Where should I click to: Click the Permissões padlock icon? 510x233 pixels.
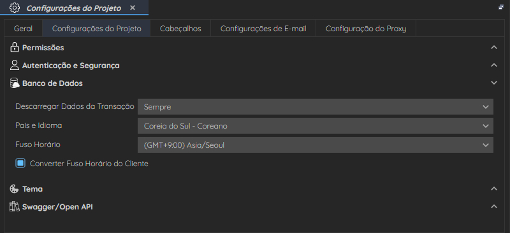(x=14, y=48)
